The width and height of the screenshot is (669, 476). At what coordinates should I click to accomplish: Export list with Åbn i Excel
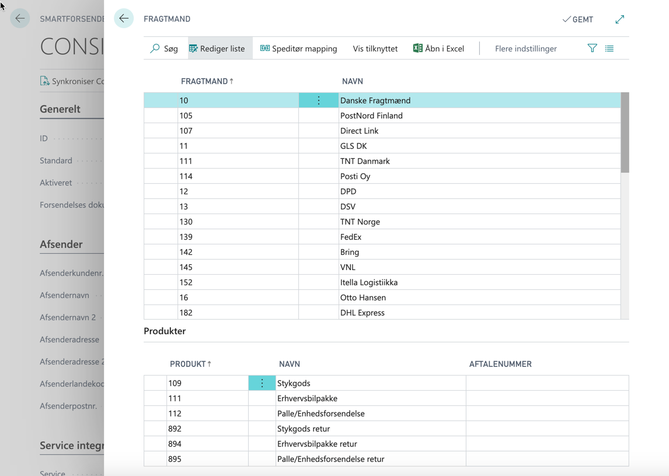pos(438,48)
